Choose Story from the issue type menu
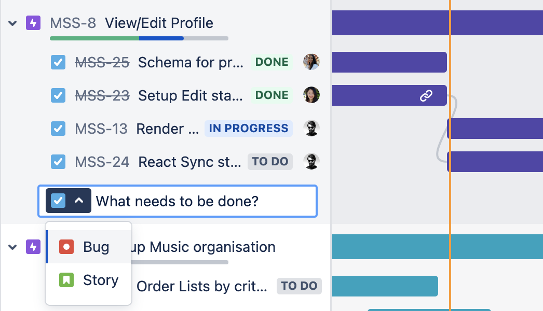Viewport: 543px width, 311px height. pos(100,280)
